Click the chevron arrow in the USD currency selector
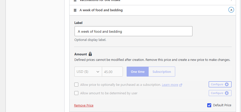 click(x=98, y=72)
